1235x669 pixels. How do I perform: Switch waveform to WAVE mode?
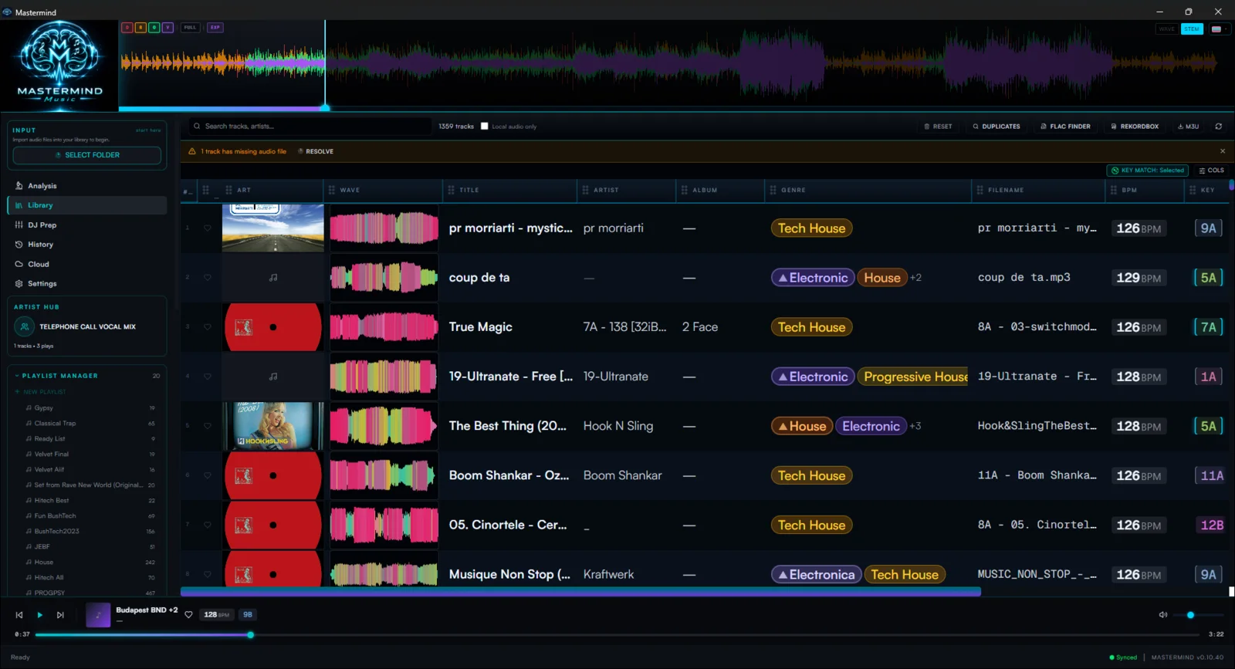[x=1166, y=29]
